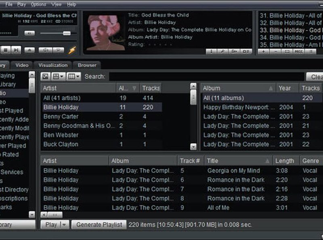Image resolution: width=323 pixels, height=240 pixels.
Task: Click the plus button under the playlist
Action: pyautogui.click(x=264, y=52)
